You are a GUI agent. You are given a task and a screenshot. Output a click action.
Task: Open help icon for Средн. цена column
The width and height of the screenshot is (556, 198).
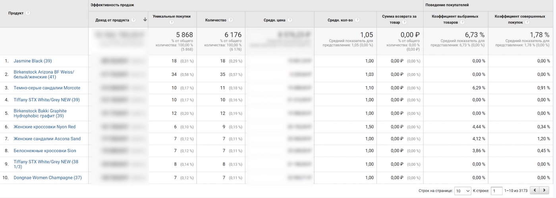(x=290, y=20)
